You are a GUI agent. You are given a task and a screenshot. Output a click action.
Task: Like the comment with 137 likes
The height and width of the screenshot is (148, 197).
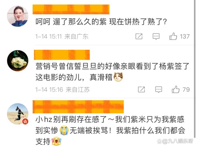tap(173, 36)
